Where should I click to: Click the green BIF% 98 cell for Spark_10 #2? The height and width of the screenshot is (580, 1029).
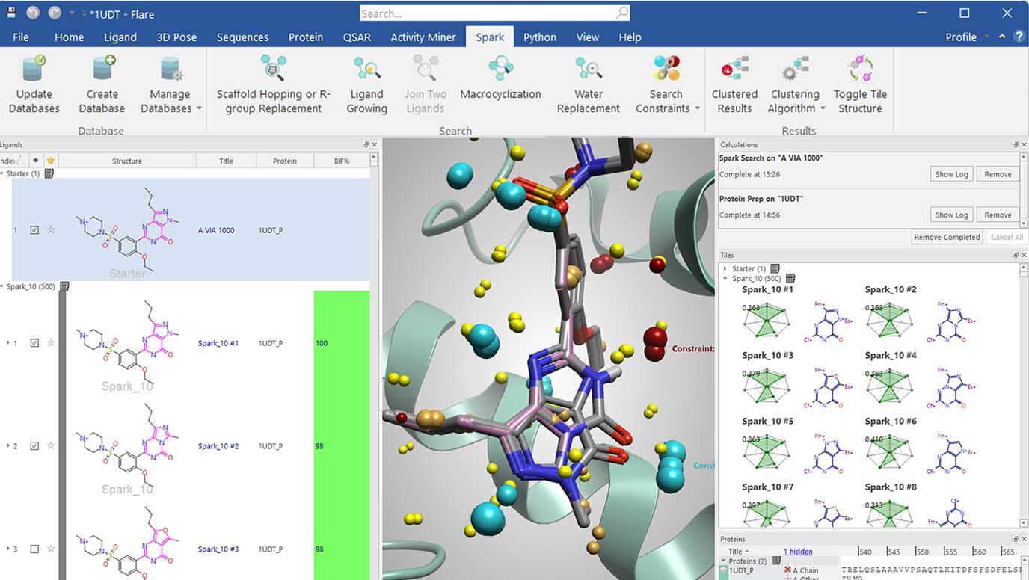coord(342,446)
